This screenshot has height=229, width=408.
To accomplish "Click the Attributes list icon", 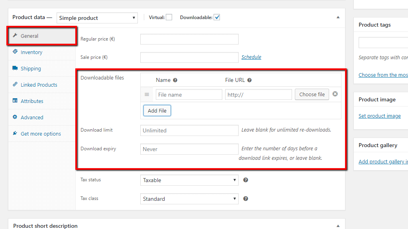I will (x=15, y=101).
